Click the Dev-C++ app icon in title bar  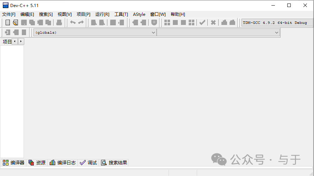[x=5, y=5]
